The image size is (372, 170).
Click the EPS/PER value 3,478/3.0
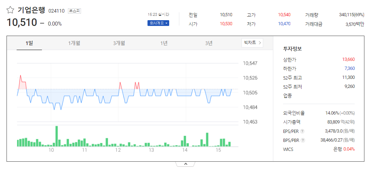pos(334,131)
